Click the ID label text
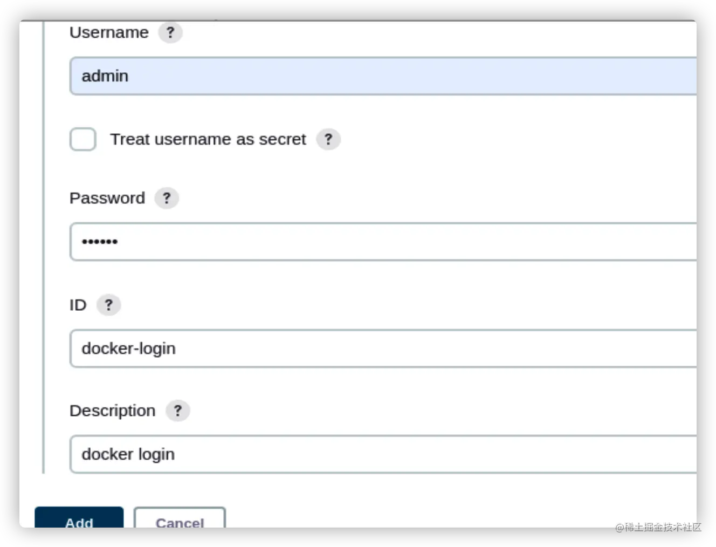 tap(78, 305)
